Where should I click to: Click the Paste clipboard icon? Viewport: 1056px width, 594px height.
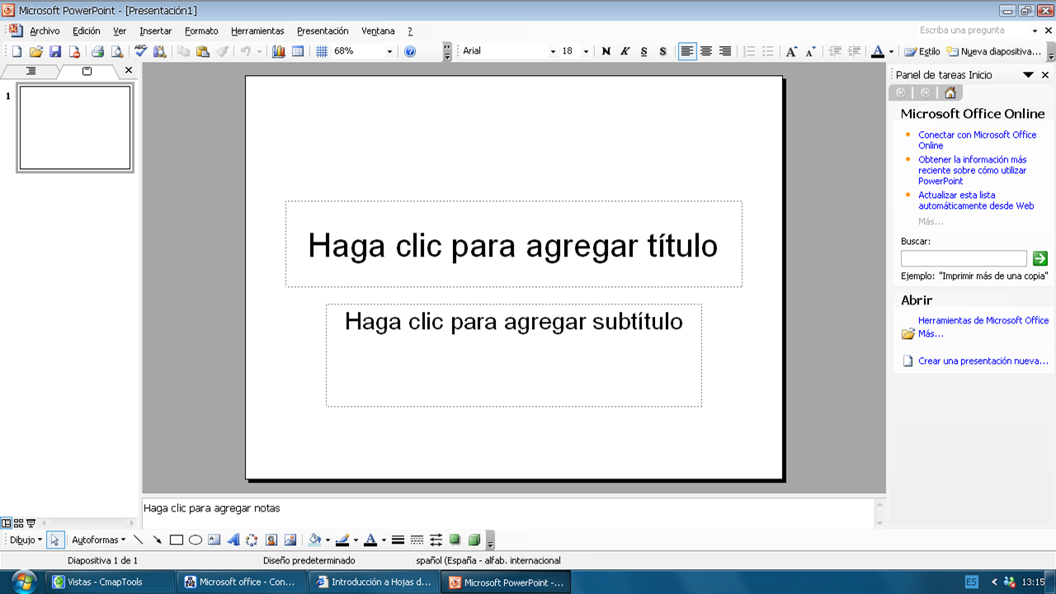click(203, 51)
